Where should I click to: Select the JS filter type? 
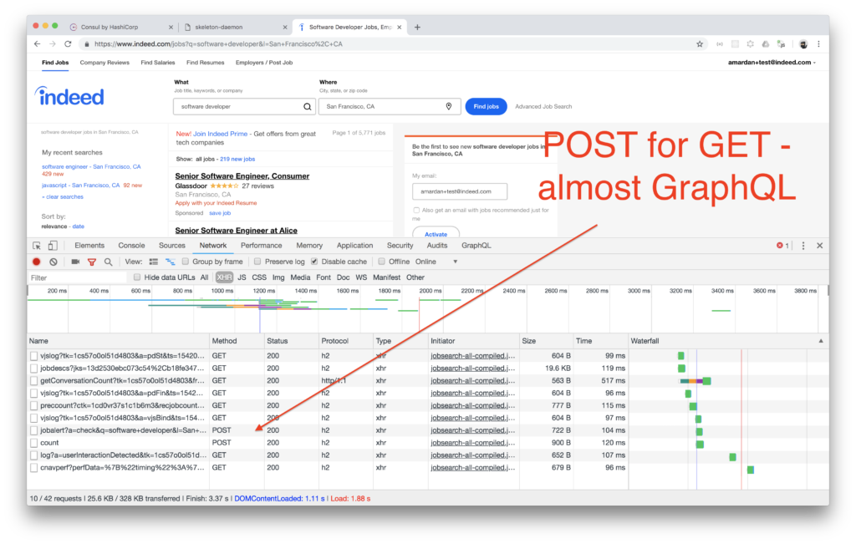242,277
